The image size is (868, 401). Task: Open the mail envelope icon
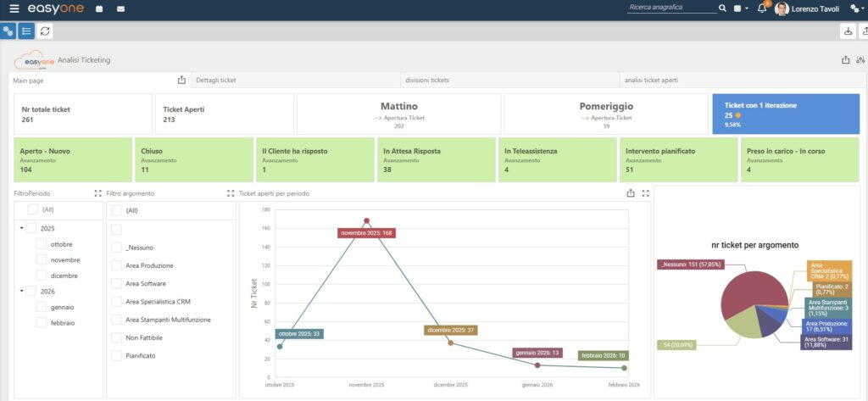120,9
